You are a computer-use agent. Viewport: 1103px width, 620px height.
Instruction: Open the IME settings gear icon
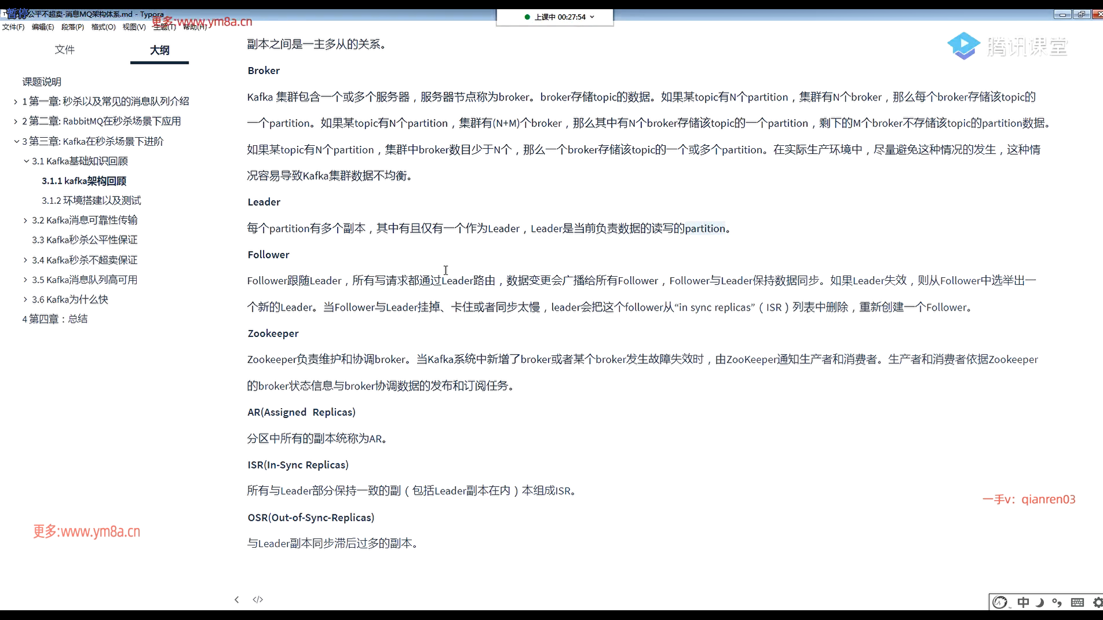tap(1097, 602)
